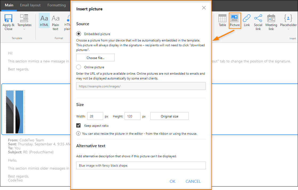Viewport: 298px width, 190px height.
Task: Switch to the Formatting tab
Action: (x=57, y=5)
